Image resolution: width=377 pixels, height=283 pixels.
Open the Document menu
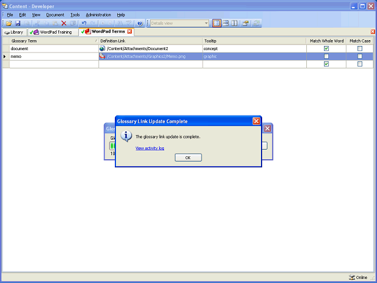click(55, 15)
